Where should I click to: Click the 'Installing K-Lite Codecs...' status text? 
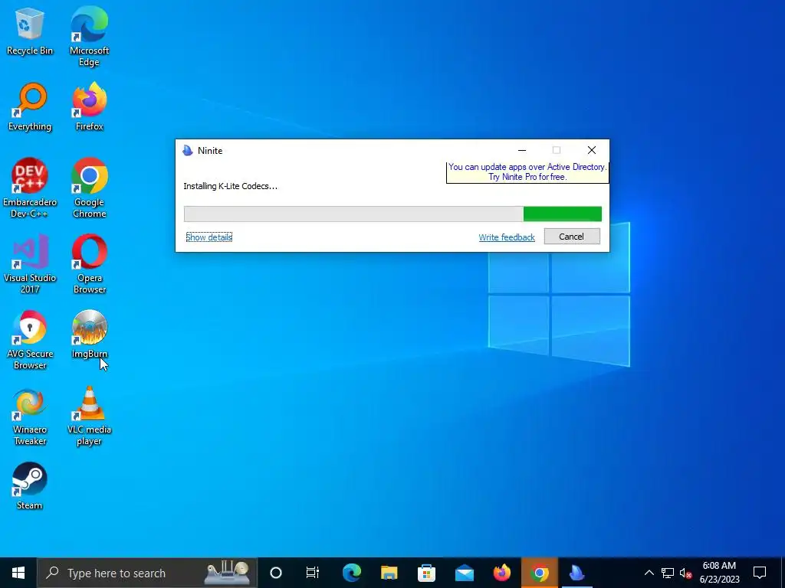(x=230, y=186)
